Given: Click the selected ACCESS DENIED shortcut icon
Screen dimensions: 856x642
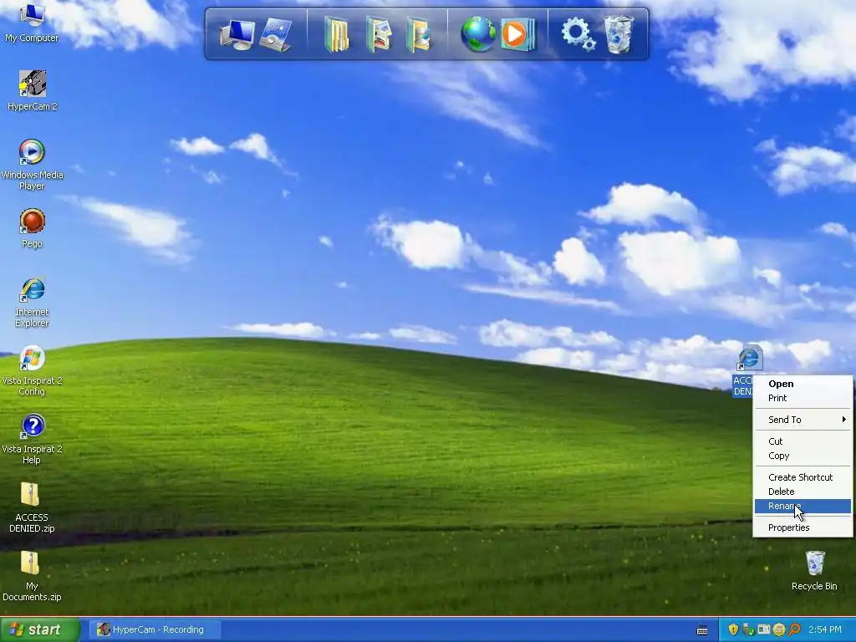Looking at the screenshot, I should [x=750, y=358].
